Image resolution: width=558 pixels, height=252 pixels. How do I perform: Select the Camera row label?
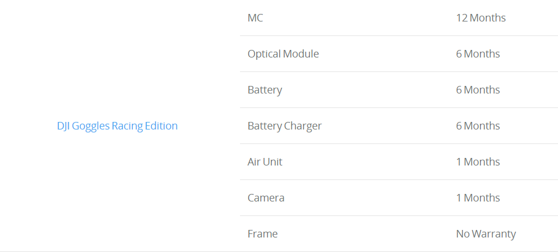[x=266, y=197]
